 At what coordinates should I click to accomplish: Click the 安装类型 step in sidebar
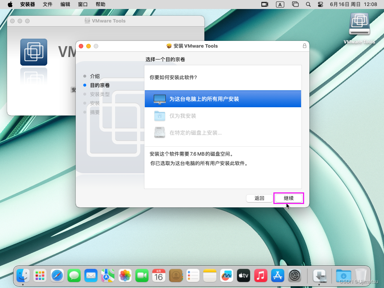click(x=100, y=94)
